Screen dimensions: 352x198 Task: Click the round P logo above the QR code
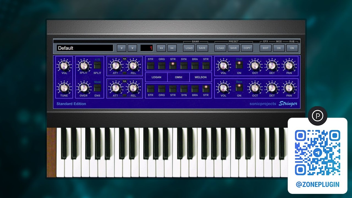coord(318,116)
